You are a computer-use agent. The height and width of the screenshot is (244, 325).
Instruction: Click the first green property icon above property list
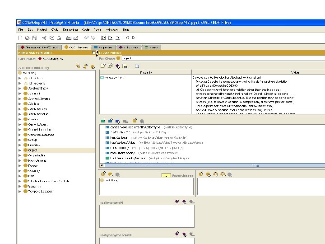coord(103,121)
